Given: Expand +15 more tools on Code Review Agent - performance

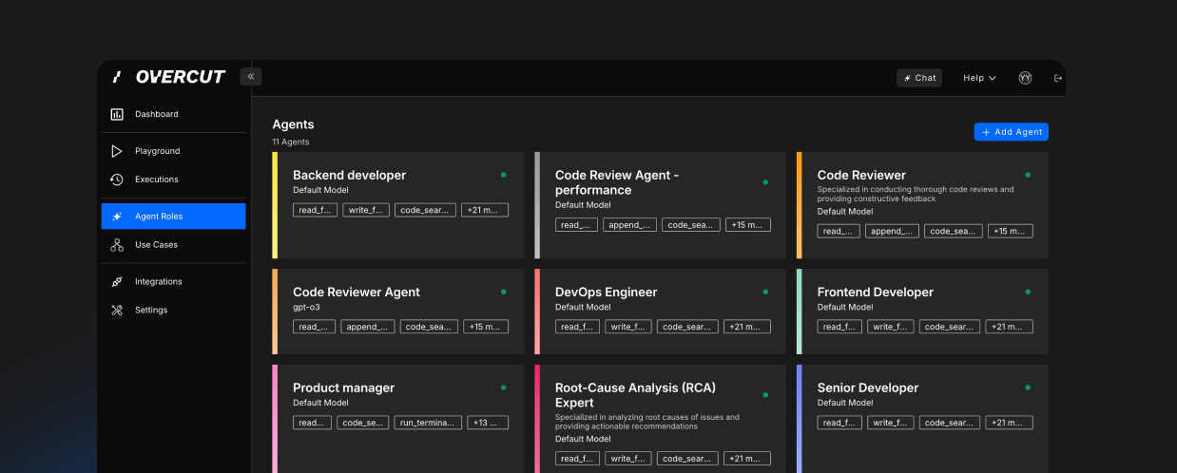Looking at the screenshot, I should 747,225.
